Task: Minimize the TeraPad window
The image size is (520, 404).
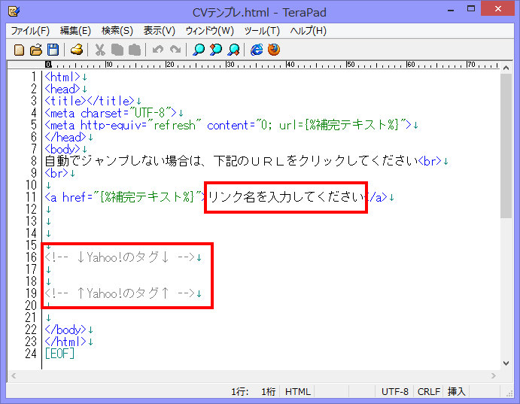Action: coord(451,9)
